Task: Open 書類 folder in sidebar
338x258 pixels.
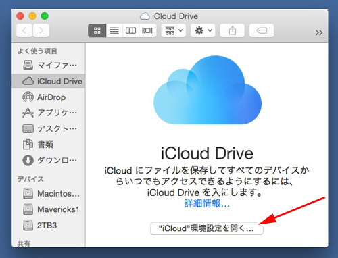Action: pos(49,145)
